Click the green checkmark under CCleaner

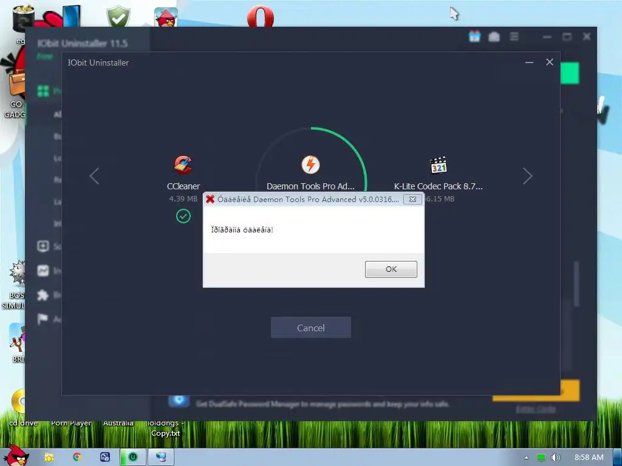coord(183,216)
